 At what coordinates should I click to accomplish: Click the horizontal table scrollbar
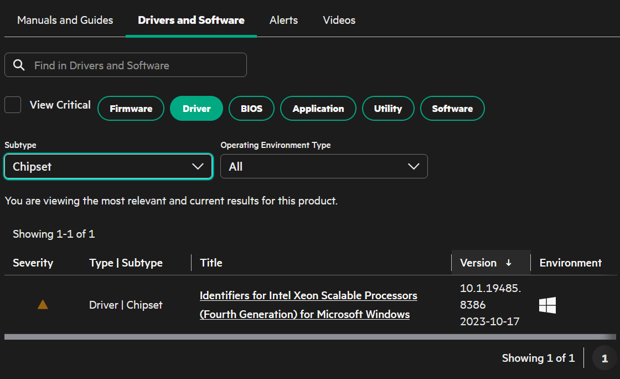[x=310, y=337]
